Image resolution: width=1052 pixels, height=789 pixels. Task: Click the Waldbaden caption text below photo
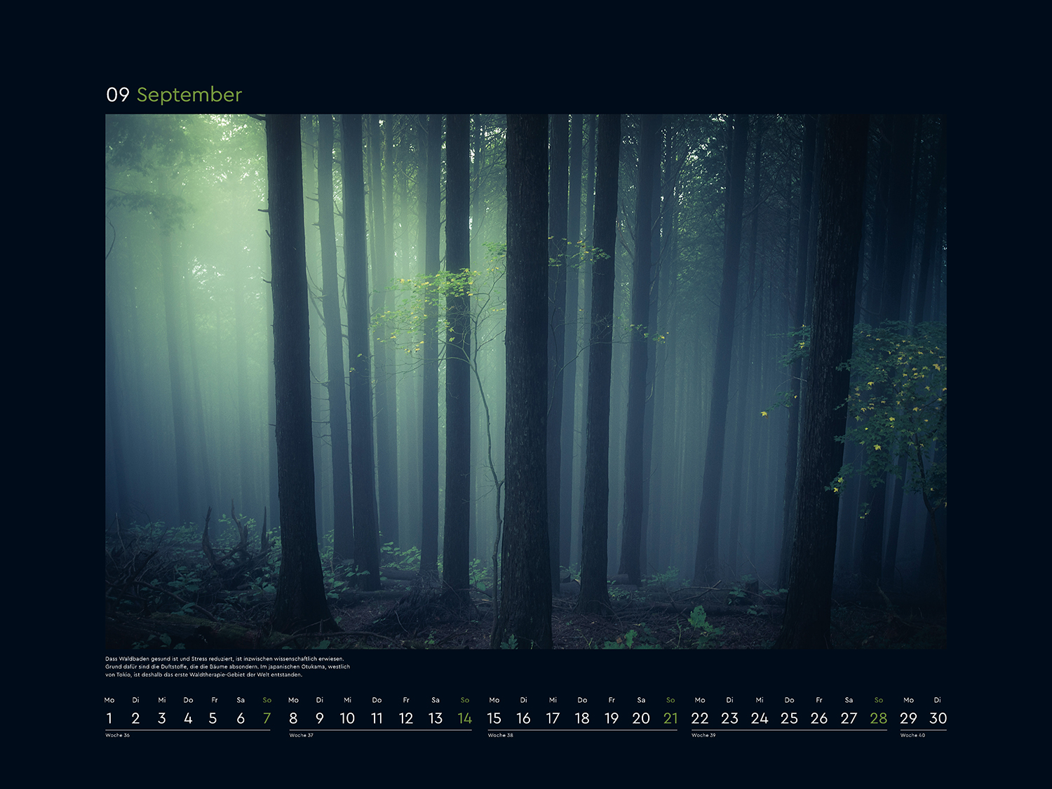[x=227, y=667]
